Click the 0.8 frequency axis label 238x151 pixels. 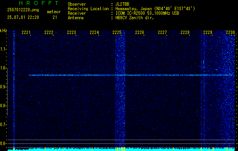(x=3, y=106)
